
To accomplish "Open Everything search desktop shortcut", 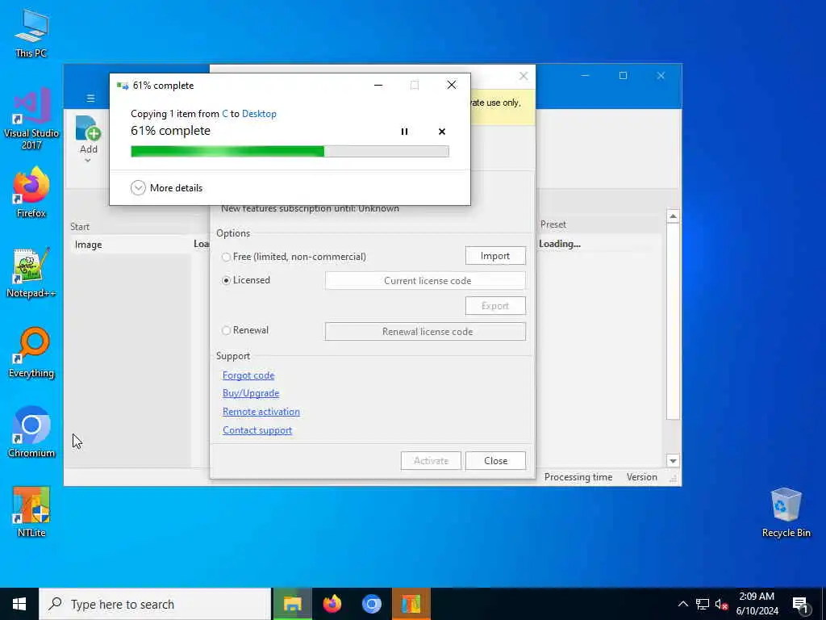I will coord(31,353).
